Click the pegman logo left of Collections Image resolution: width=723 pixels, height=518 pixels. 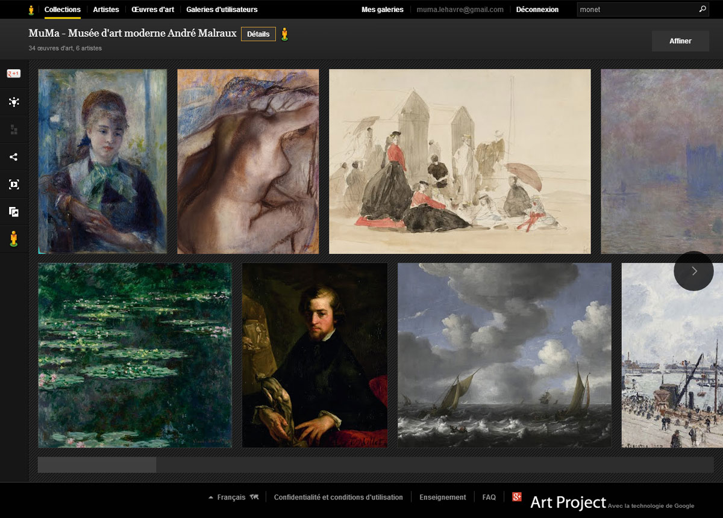coord(31,10)
